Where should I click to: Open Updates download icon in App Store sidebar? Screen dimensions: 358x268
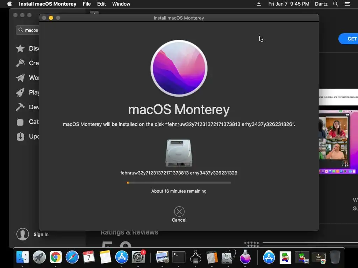coord(20,136)
